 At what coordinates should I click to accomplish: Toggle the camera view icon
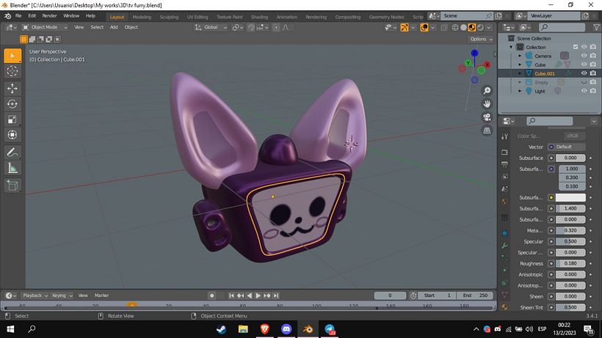coord(487,117)
